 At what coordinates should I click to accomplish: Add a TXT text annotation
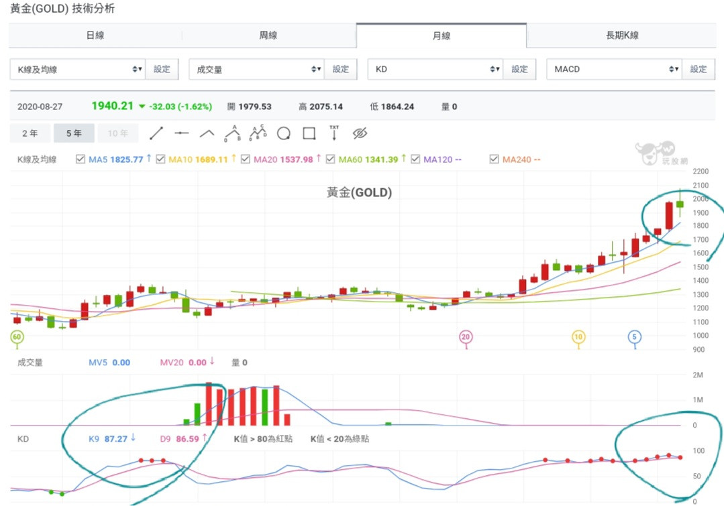point(334,133)
